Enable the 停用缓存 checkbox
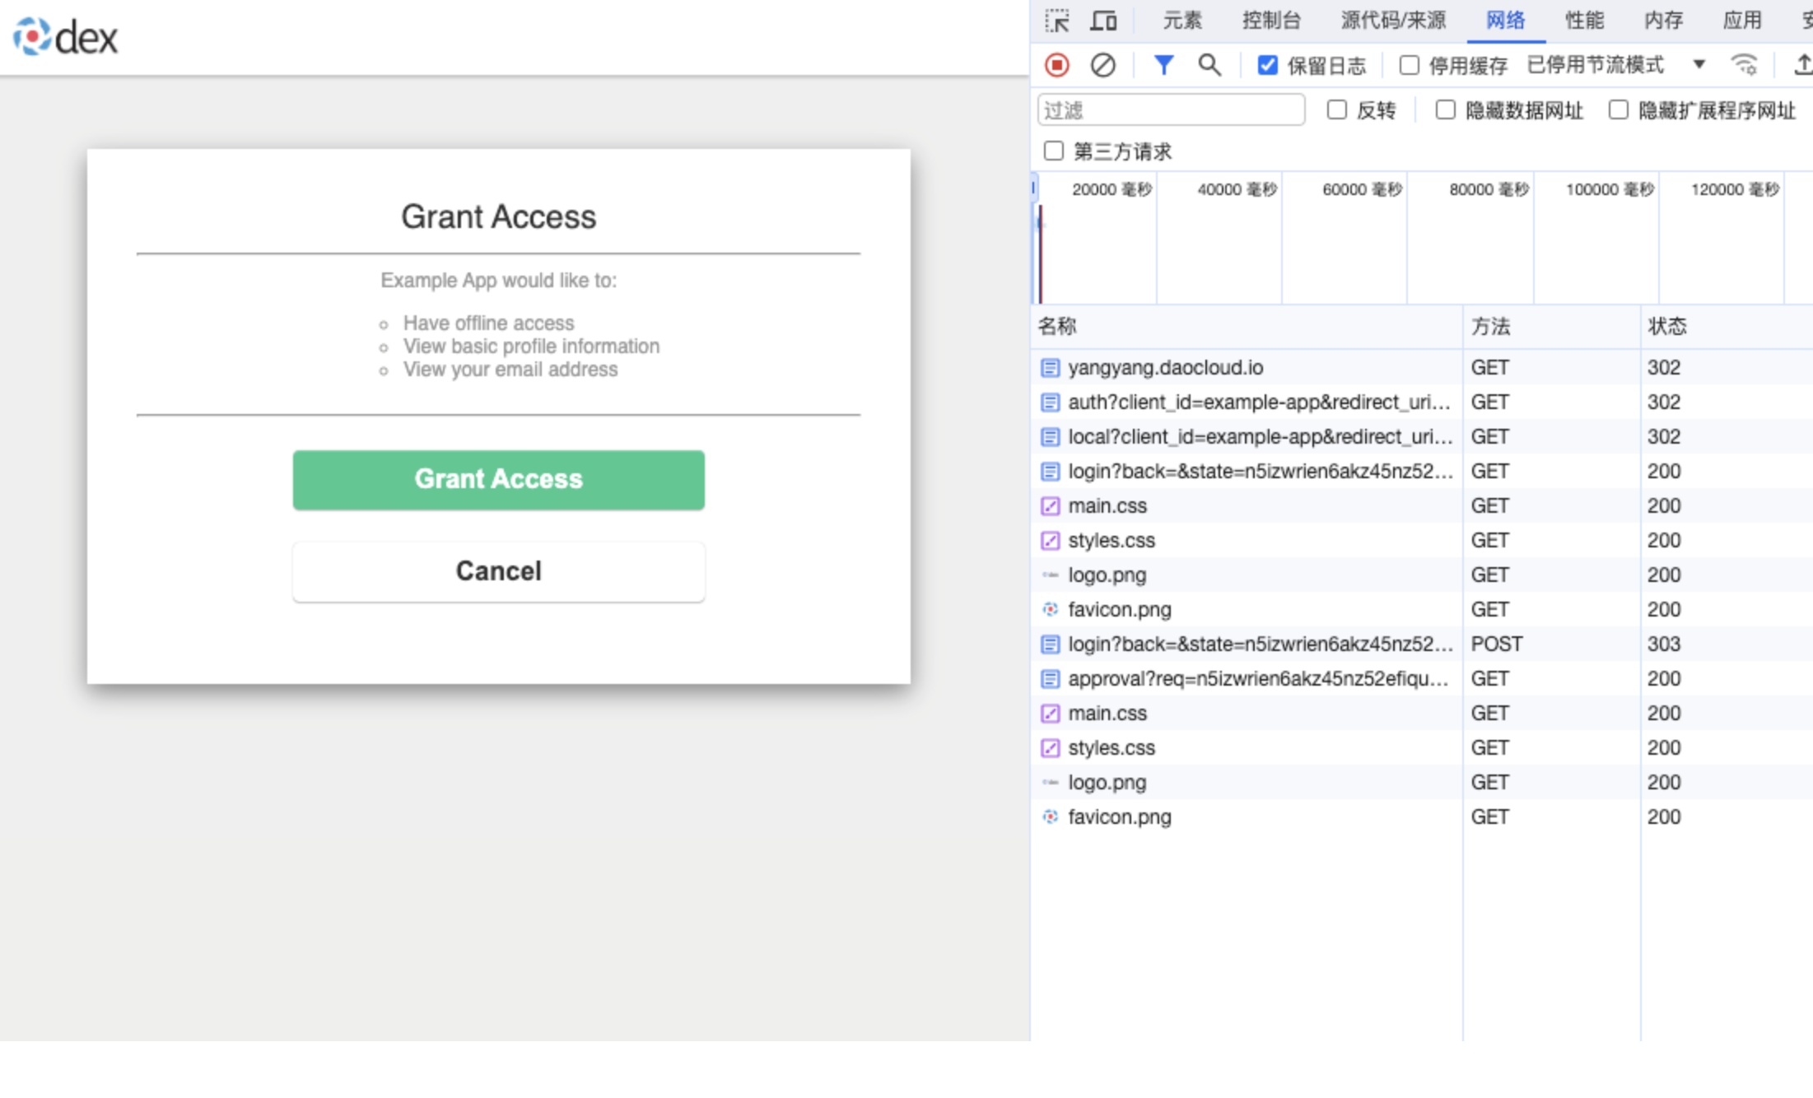1813x1098 pixels. pos(1410,65)
